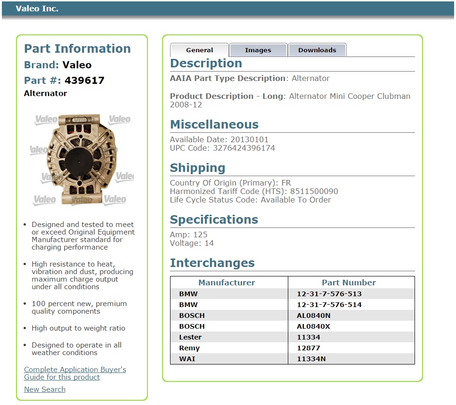Click the WAI 11334N interchange row
The height and width of the screenshot is (405, 456).
tap(292, 359)
